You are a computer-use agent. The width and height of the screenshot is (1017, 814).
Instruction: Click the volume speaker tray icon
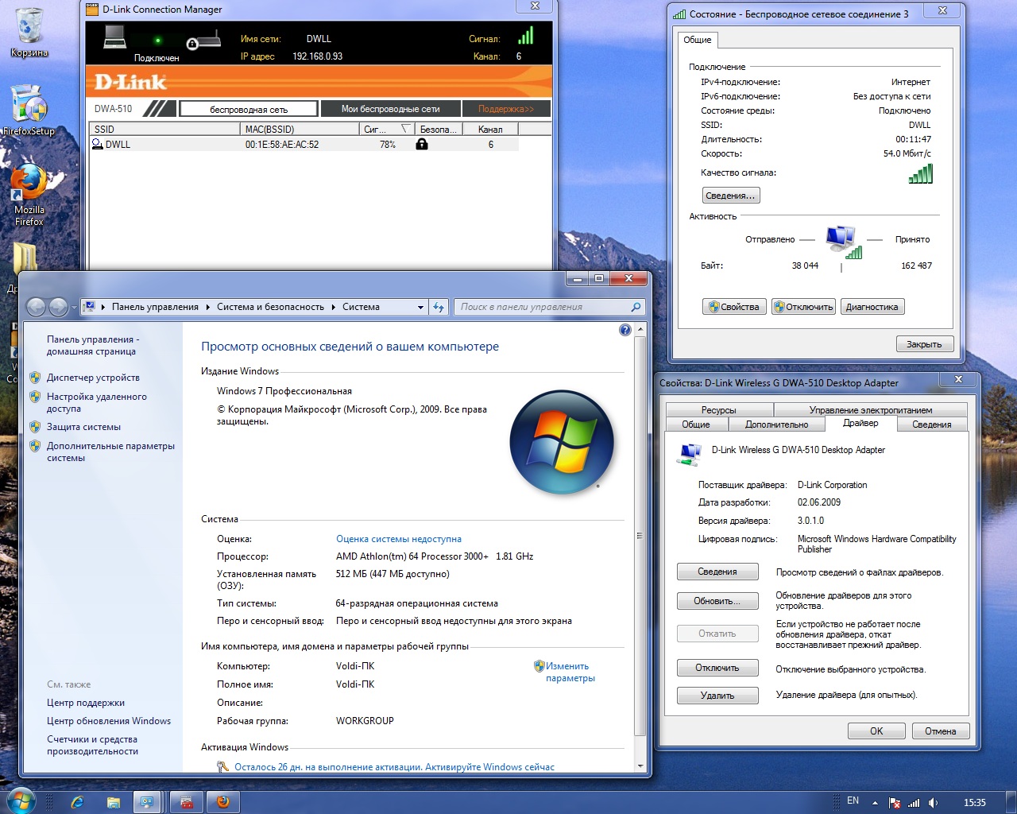coord(934,803)
